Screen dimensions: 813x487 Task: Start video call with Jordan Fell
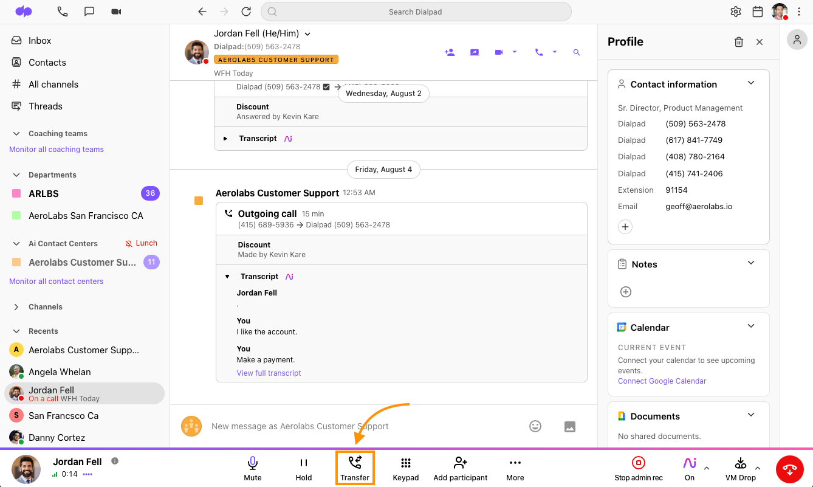(x=499, y=52)
